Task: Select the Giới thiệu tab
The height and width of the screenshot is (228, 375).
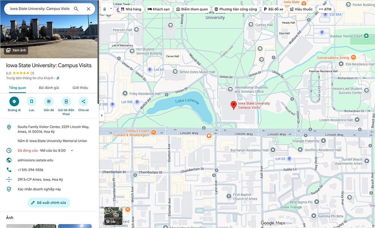Action: pos(80,88)
